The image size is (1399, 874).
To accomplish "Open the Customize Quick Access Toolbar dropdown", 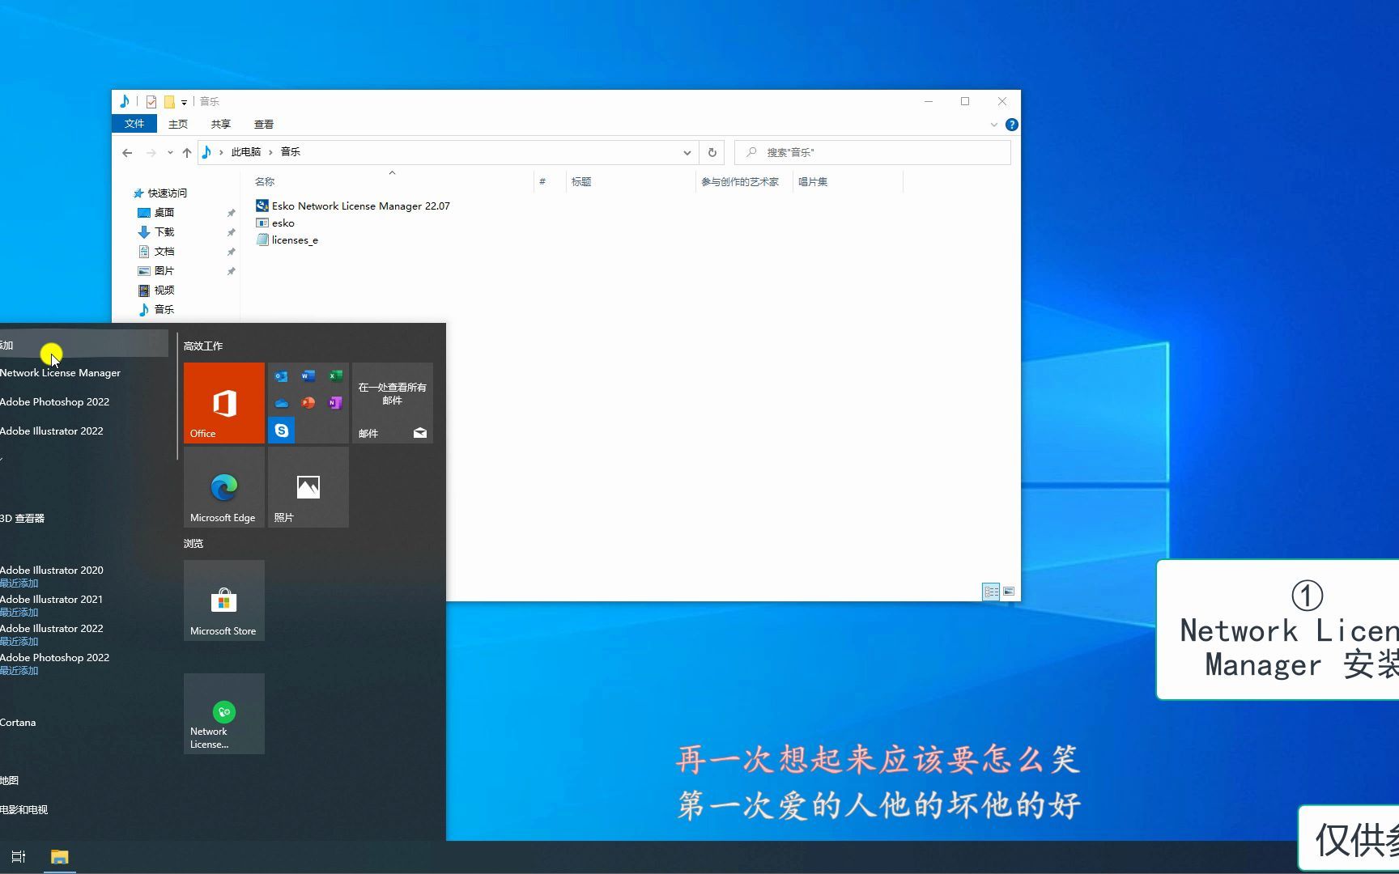I will tap(185, 102).
